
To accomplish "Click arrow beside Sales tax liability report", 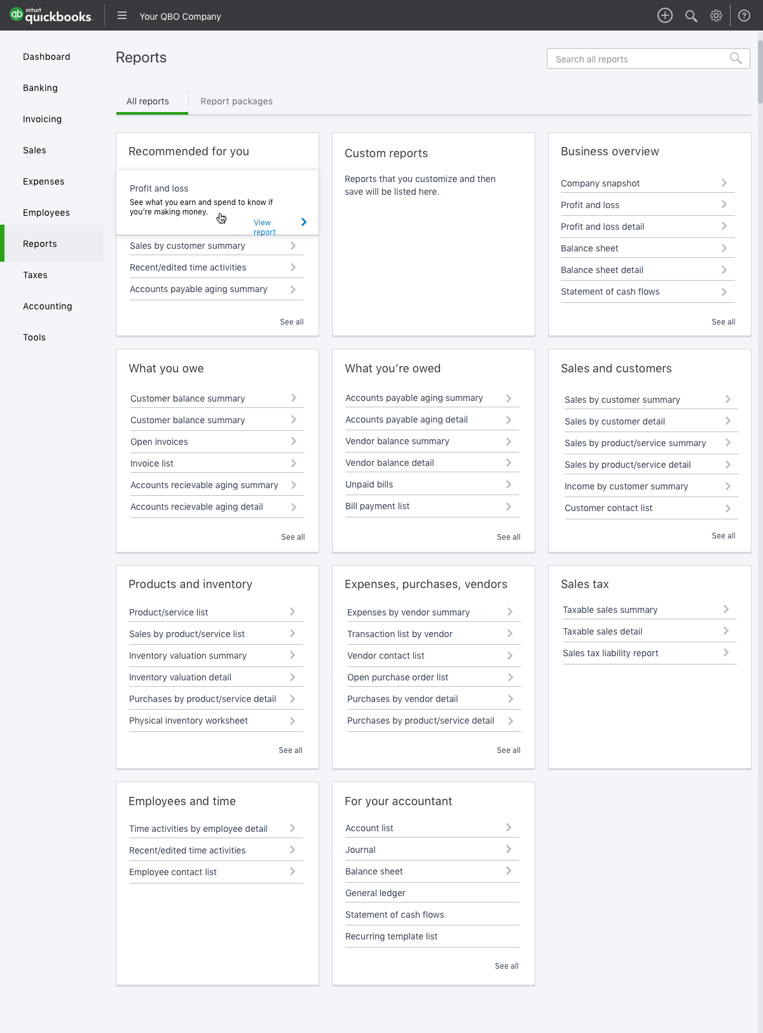I will coord(726,652).
